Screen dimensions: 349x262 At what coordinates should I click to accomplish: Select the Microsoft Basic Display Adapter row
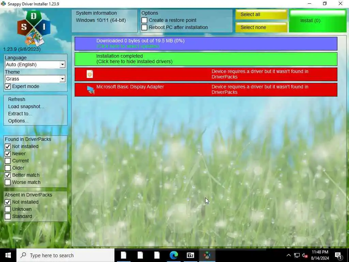coord(206,90)
